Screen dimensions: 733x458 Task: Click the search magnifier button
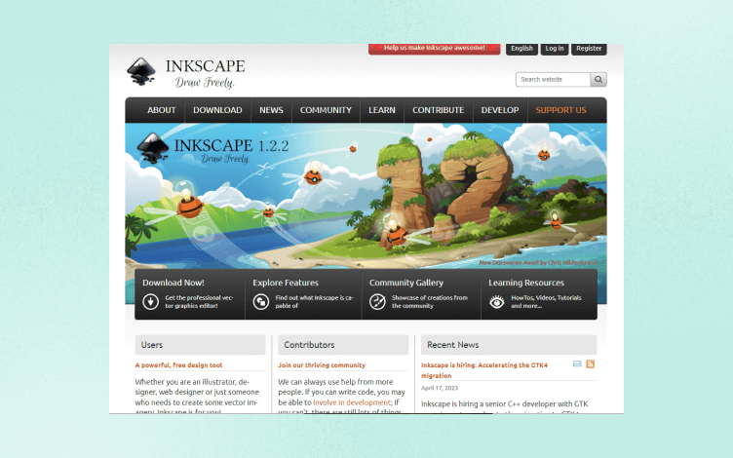[x=598, y=80]
